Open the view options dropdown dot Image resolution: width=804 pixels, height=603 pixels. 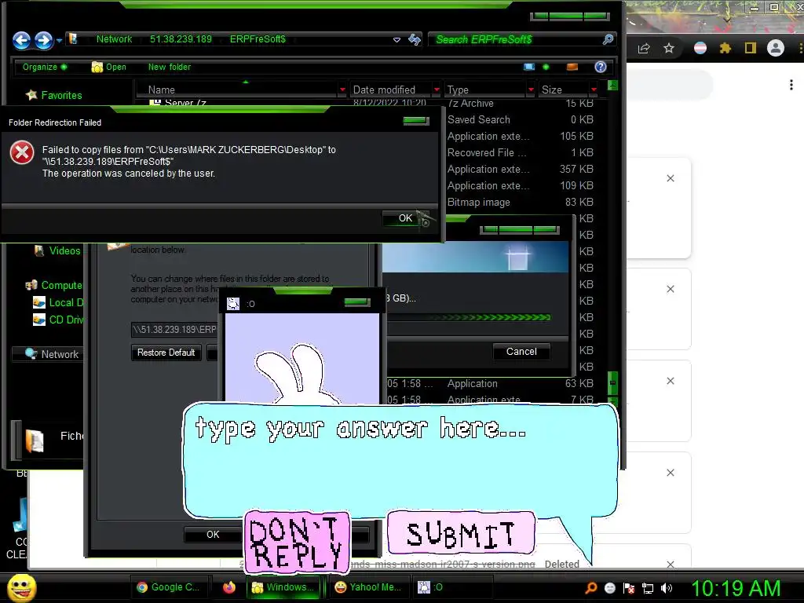[546, 67]
